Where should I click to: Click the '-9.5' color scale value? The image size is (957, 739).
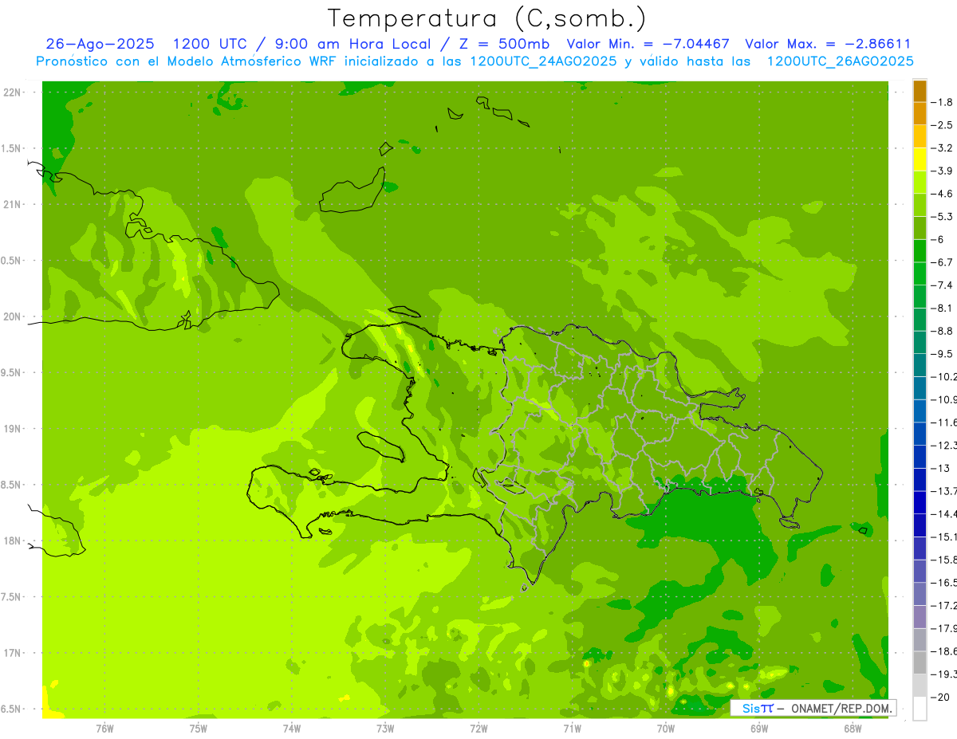click(x=942, y=353)
